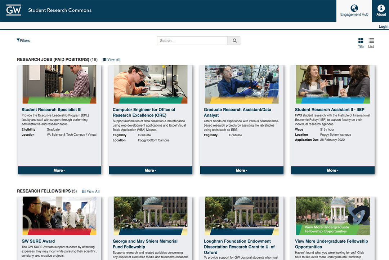View all Research Jobs
Viewport: 389px width, 260px height.
(112, 60)
